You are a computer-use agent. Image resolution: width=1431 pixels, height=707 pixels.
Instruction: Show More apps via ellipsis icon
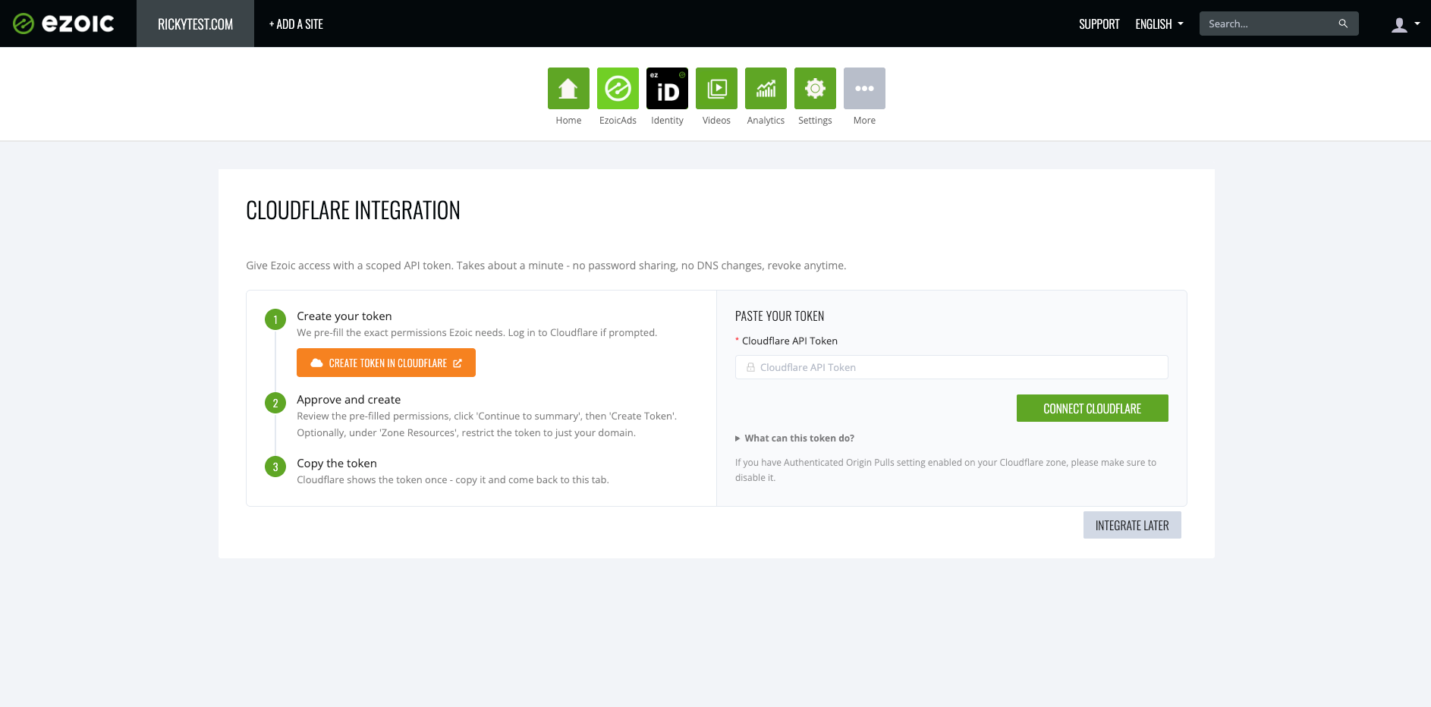click(x=864, y=88)
